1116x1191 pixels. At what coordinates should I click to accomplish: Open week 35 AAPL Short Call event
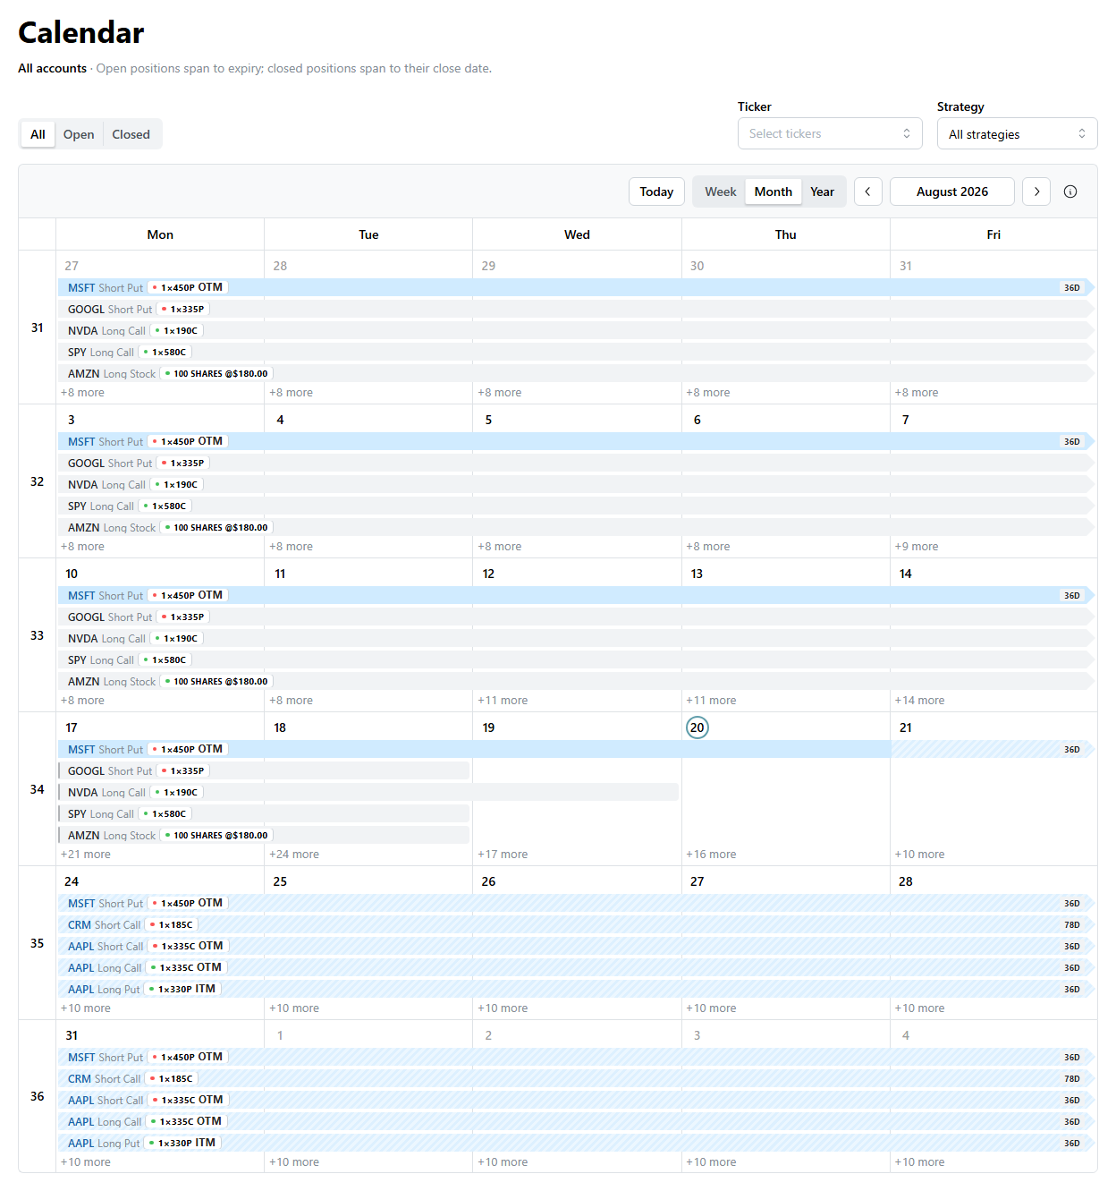click(576, 946)
